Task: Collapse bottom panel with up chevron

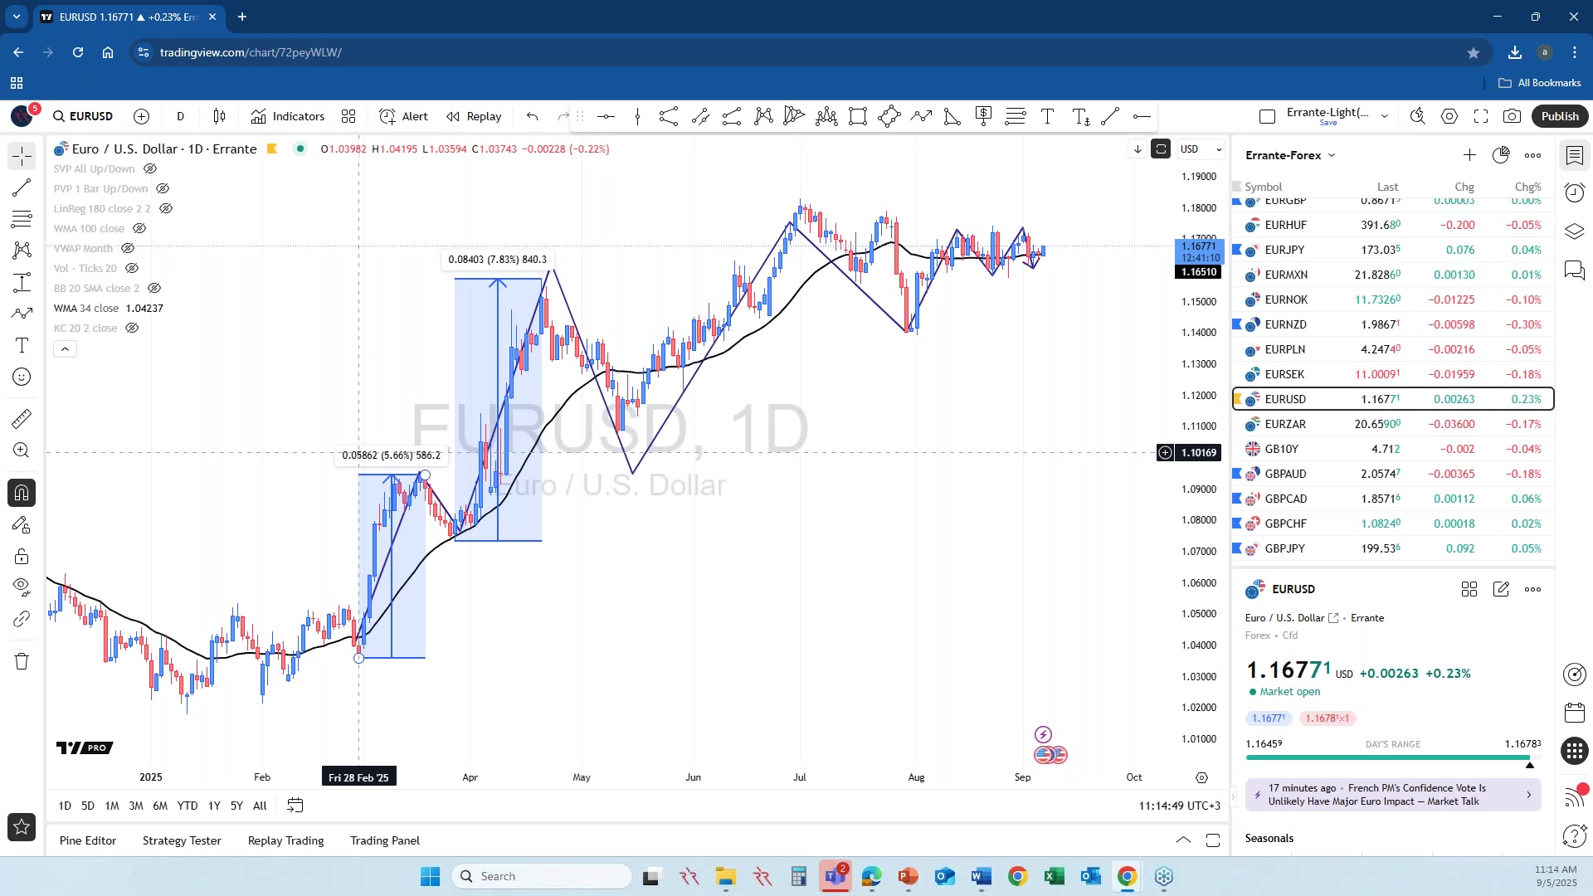Action: (1183, 840)
